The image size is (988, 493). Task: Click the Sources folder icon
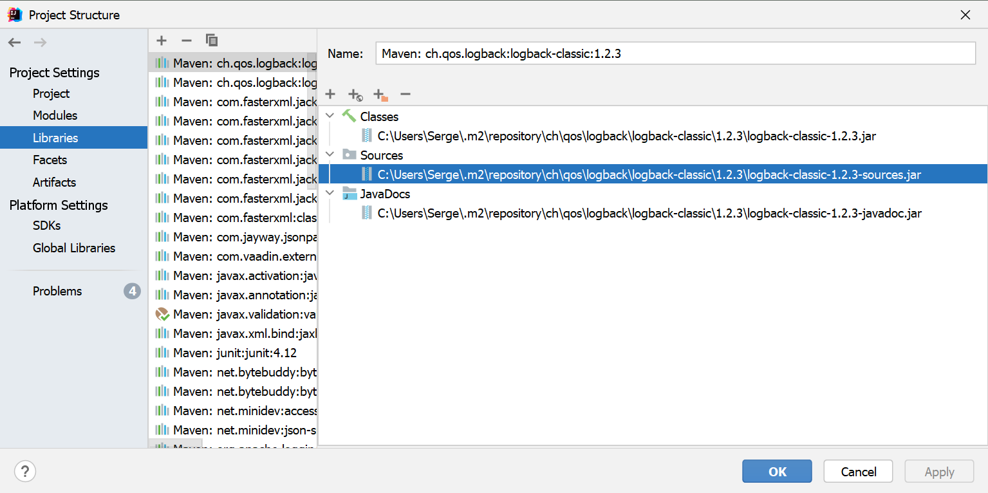349,155
